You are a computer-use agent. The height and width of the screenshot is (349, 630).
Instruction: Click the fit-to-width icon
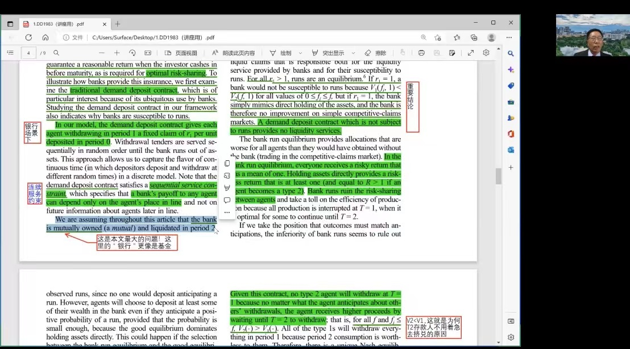148,53
